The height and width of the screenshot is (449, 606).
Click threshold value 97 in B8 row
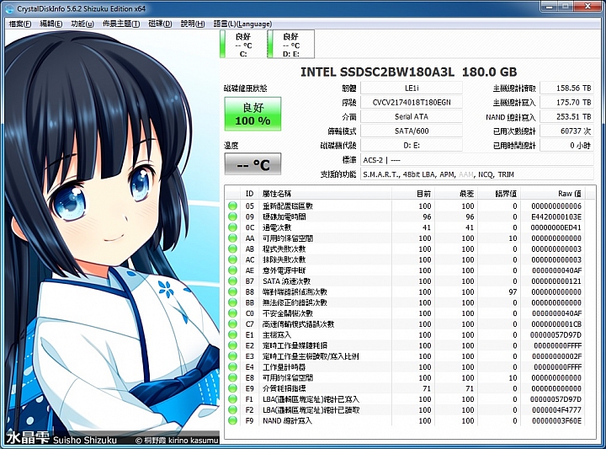(513, 291)
